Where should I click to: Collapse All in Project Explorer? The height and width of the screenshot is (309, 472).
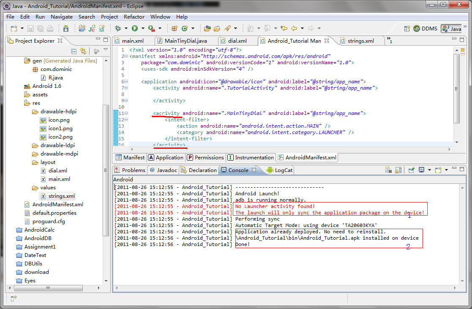pos(74,51)
